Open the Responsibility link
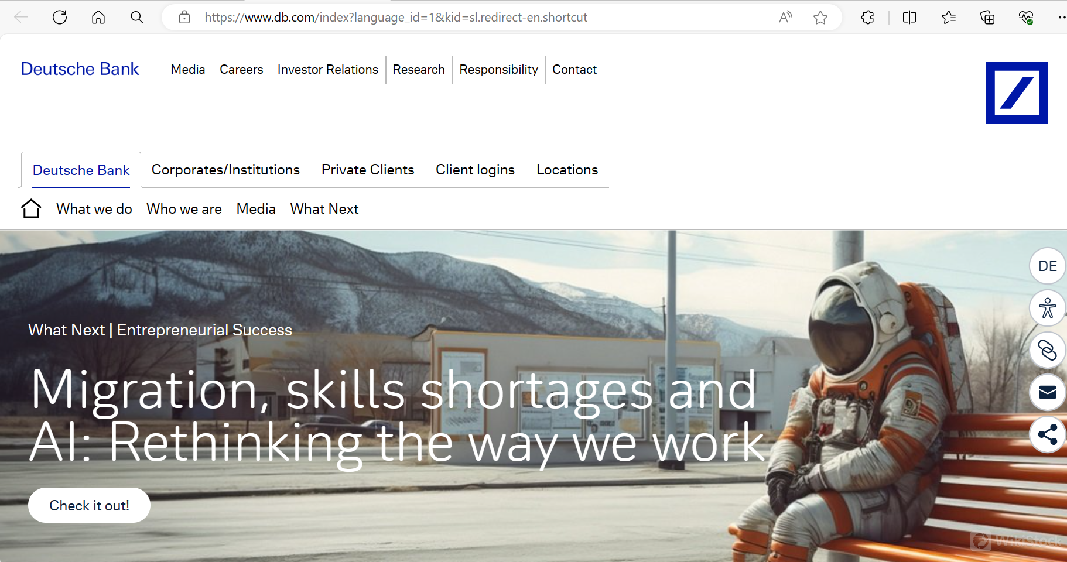1067x562 pixels. coord(498,70)
